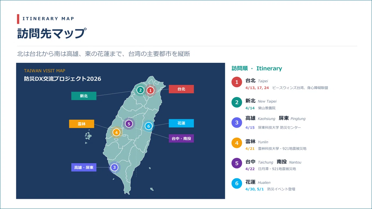Select red numbered circle 1 in itinerary list
The width and height of the screenshot is (372, 209).
(x=237, y=82)
